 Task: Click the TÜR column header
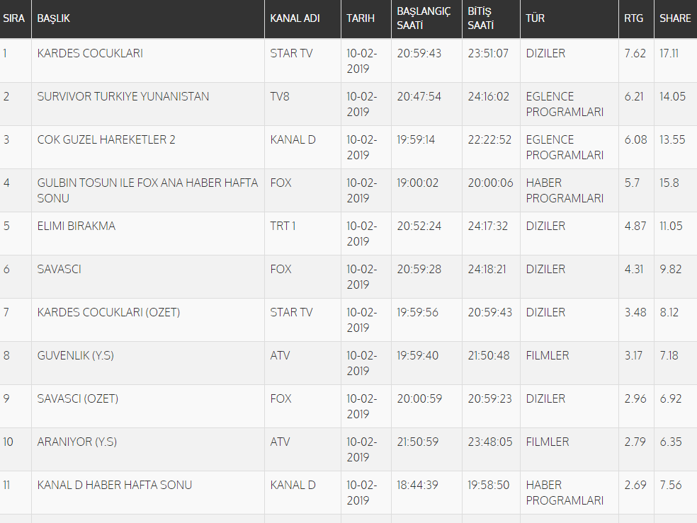(535, 18)
